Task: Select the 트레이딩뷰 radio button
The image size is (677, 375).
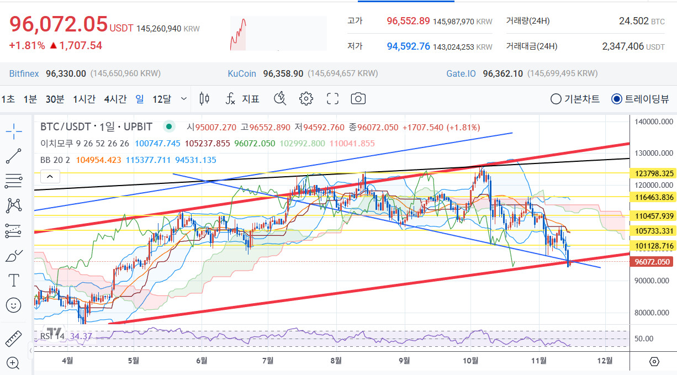Action: pos(617,99)
